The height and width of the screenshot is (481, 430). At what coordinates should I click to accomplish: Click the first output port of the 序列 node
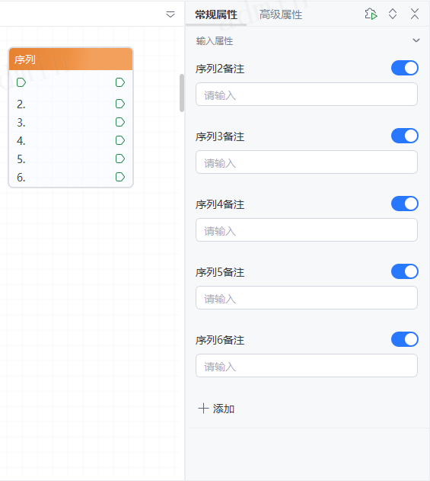[x=120, y=82]
